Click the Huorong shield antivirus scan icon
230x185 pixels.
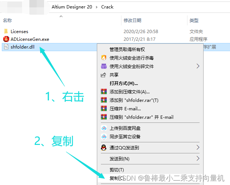click(104, 58)
